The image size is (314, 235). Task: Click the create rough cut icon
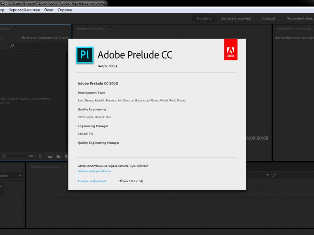click(x=50, y=156)
